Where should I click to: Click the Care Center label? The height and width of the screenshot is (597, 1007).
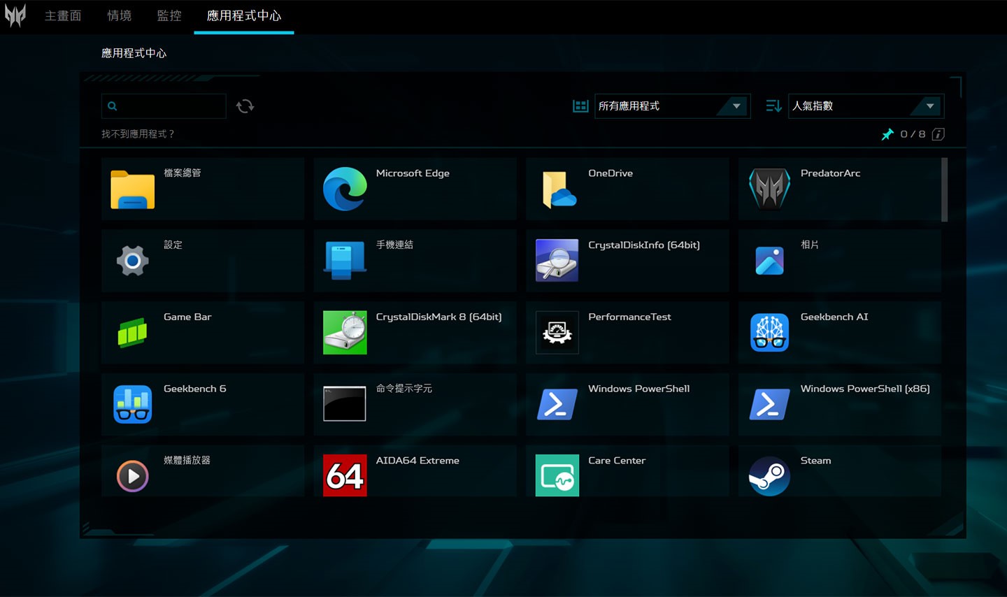point(617,461)
